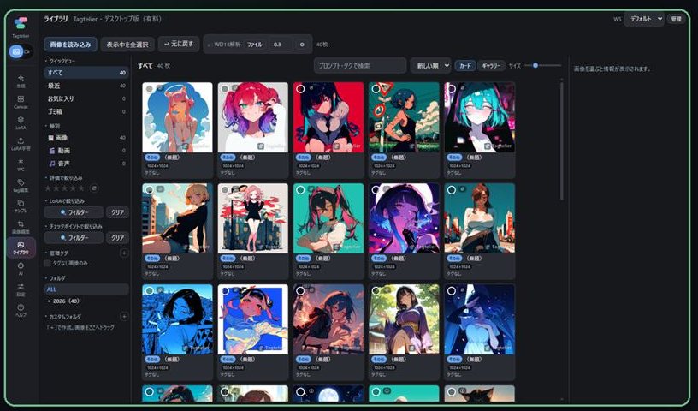Tick selection circle on road-sign girl card
This screenshot has width=698, height=411.
point(376,89)
